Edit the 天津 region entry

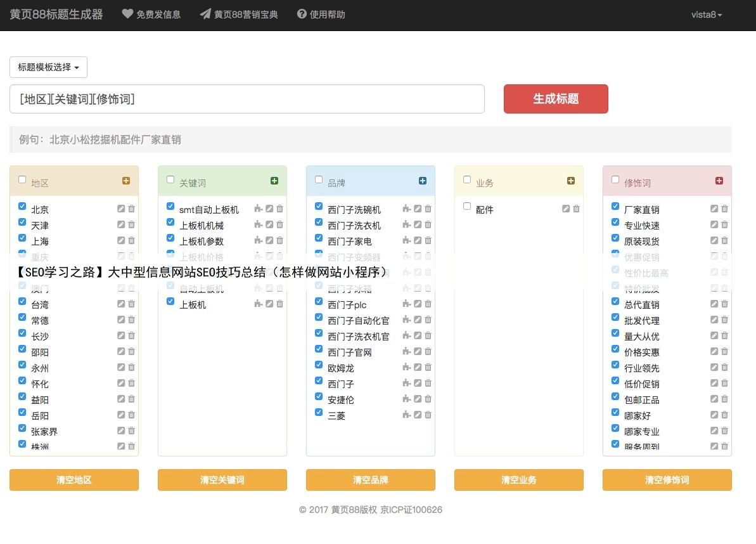(x=121, y=224)
